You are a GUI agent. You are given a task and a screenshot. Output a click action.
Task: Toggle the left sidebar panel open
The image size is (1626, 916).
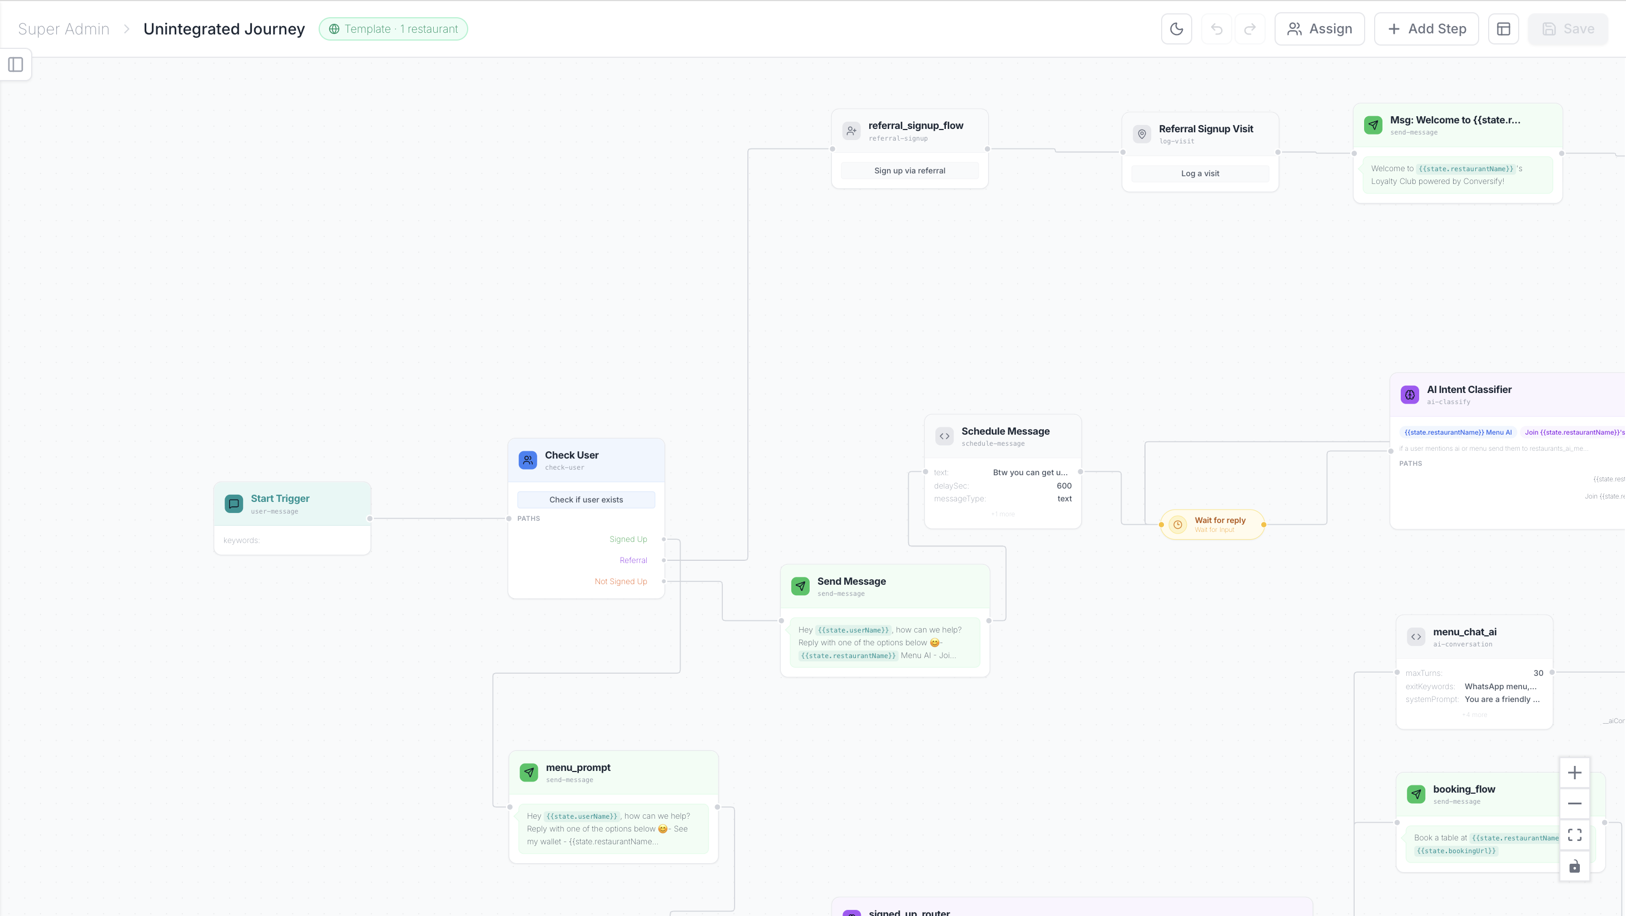pos(16,64)
